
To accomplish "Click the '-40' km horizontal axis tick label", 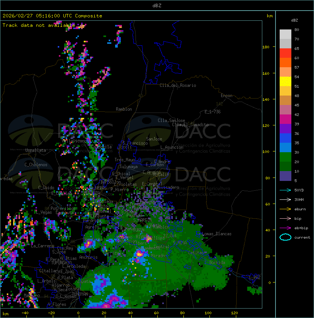I will point(25,313).
